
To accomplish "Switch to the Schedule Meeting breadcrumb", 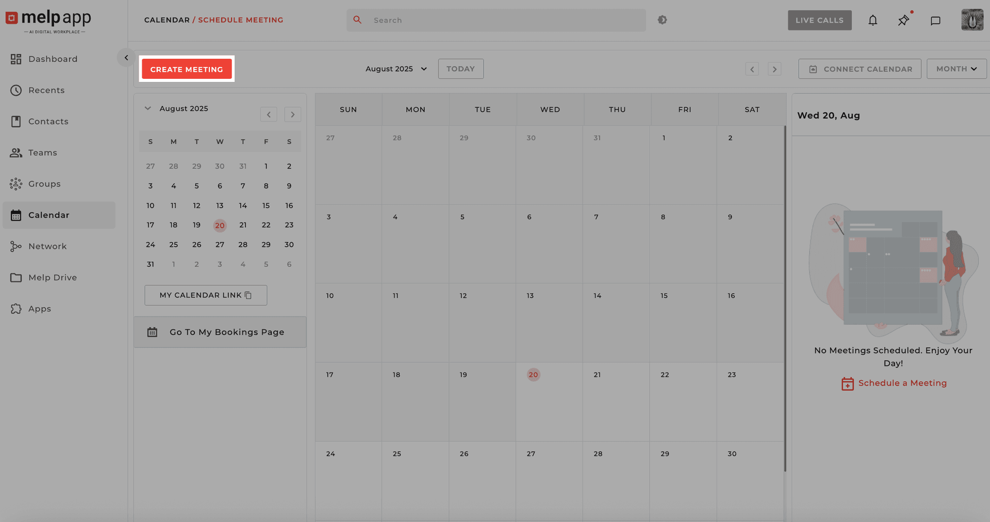I will (240, 20).
